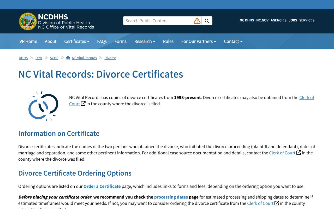Click Divorce Certificate Ordering Options heading

click(75, 173)
